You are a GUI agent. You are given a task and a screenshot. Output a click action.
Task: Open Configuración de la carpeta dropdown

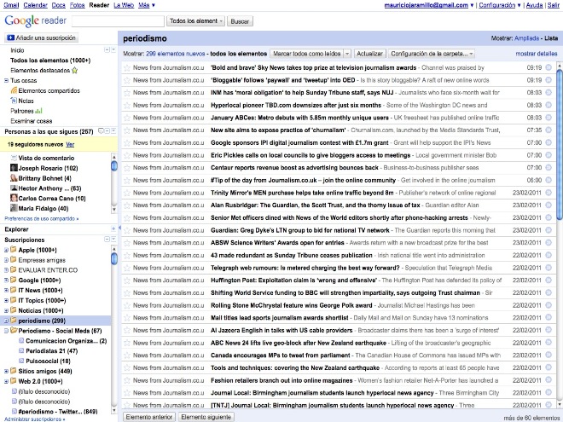(x=432, y=54)
